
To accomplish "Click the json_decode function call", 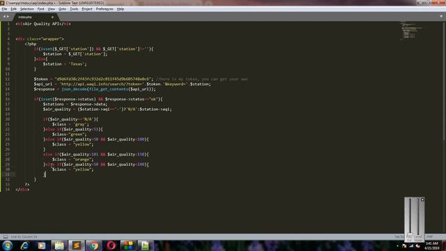I will point(74,89).
